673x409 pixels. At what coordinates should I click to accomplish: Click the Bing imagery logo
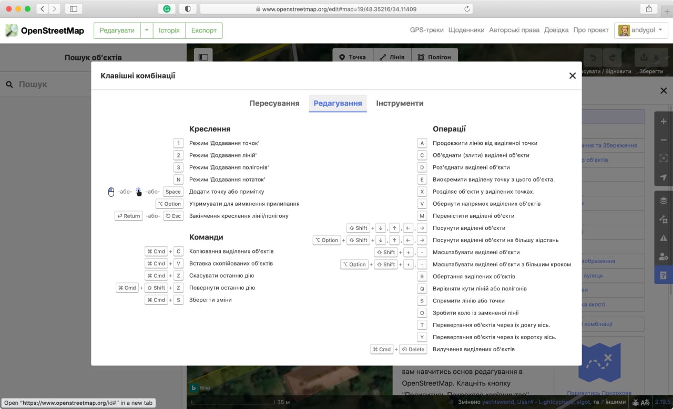200,388
